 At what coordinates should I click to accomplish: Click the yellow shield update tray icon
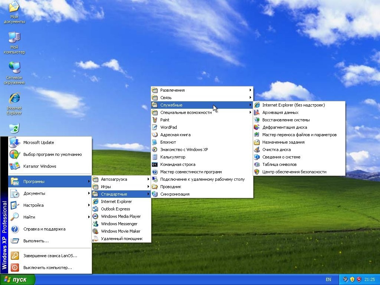[353, 279]
